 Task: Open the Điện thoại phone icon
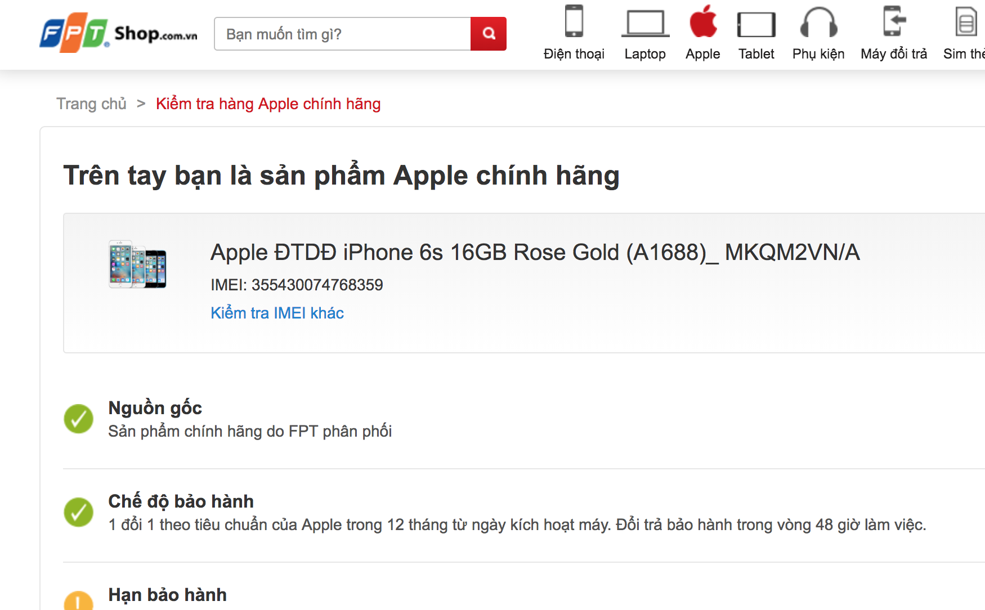[x=574, y=21]
